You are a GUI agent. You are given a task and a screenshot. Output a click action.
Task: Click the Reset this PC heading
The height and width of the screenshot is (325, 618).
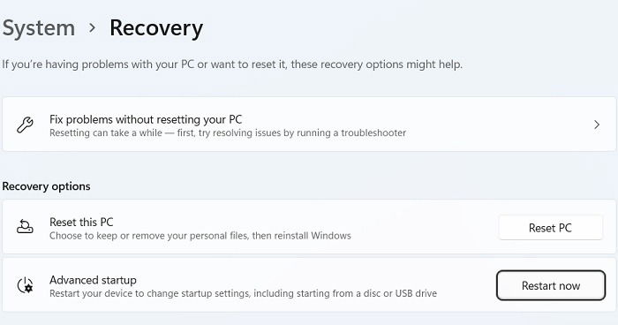tap(81, 222)
